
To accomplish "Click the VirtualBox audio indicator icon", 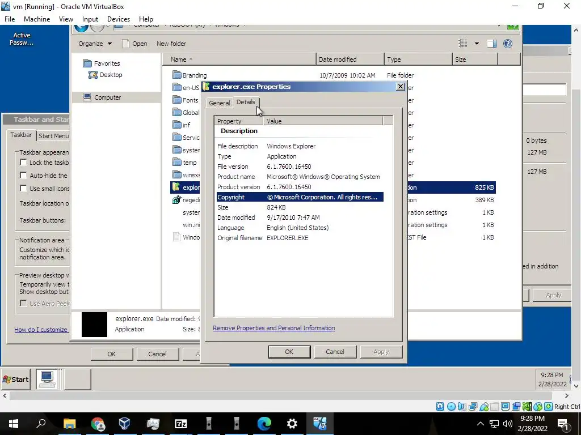I will pyautogui.click(x=462, y=407).
